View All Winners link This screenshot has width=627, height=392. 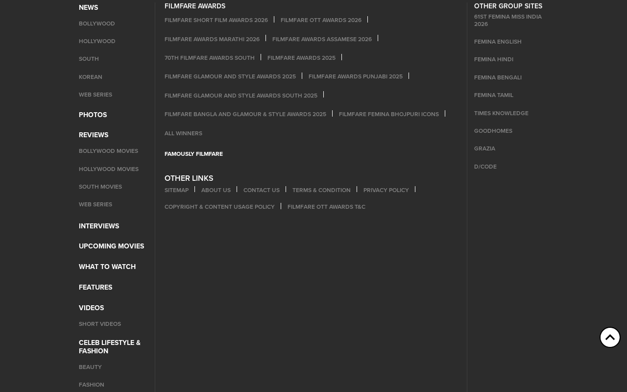183,133
